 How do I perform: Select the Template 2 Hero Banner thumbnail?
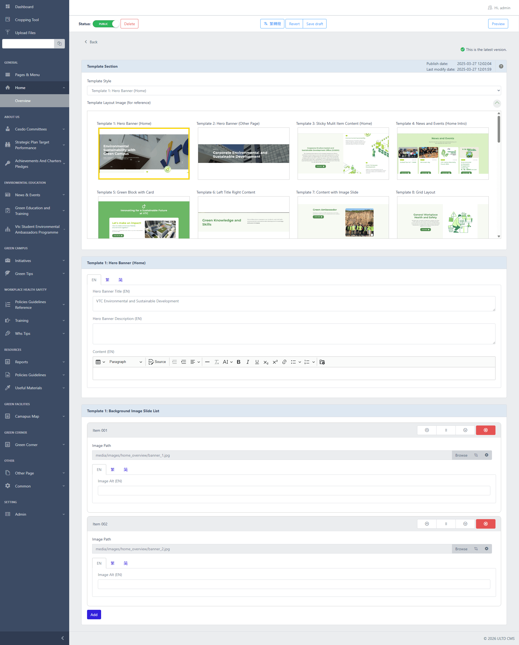pyautogui.click(x=243, y=153)
